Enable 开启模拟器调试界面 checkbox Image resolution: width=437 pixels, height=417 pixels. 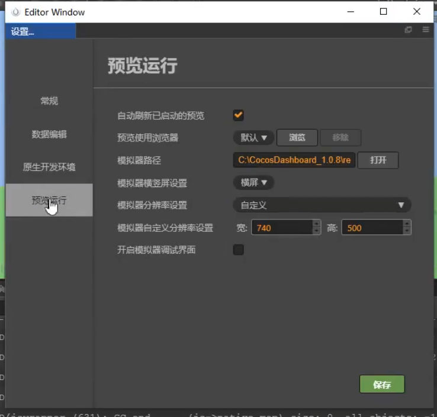(238, 250)
